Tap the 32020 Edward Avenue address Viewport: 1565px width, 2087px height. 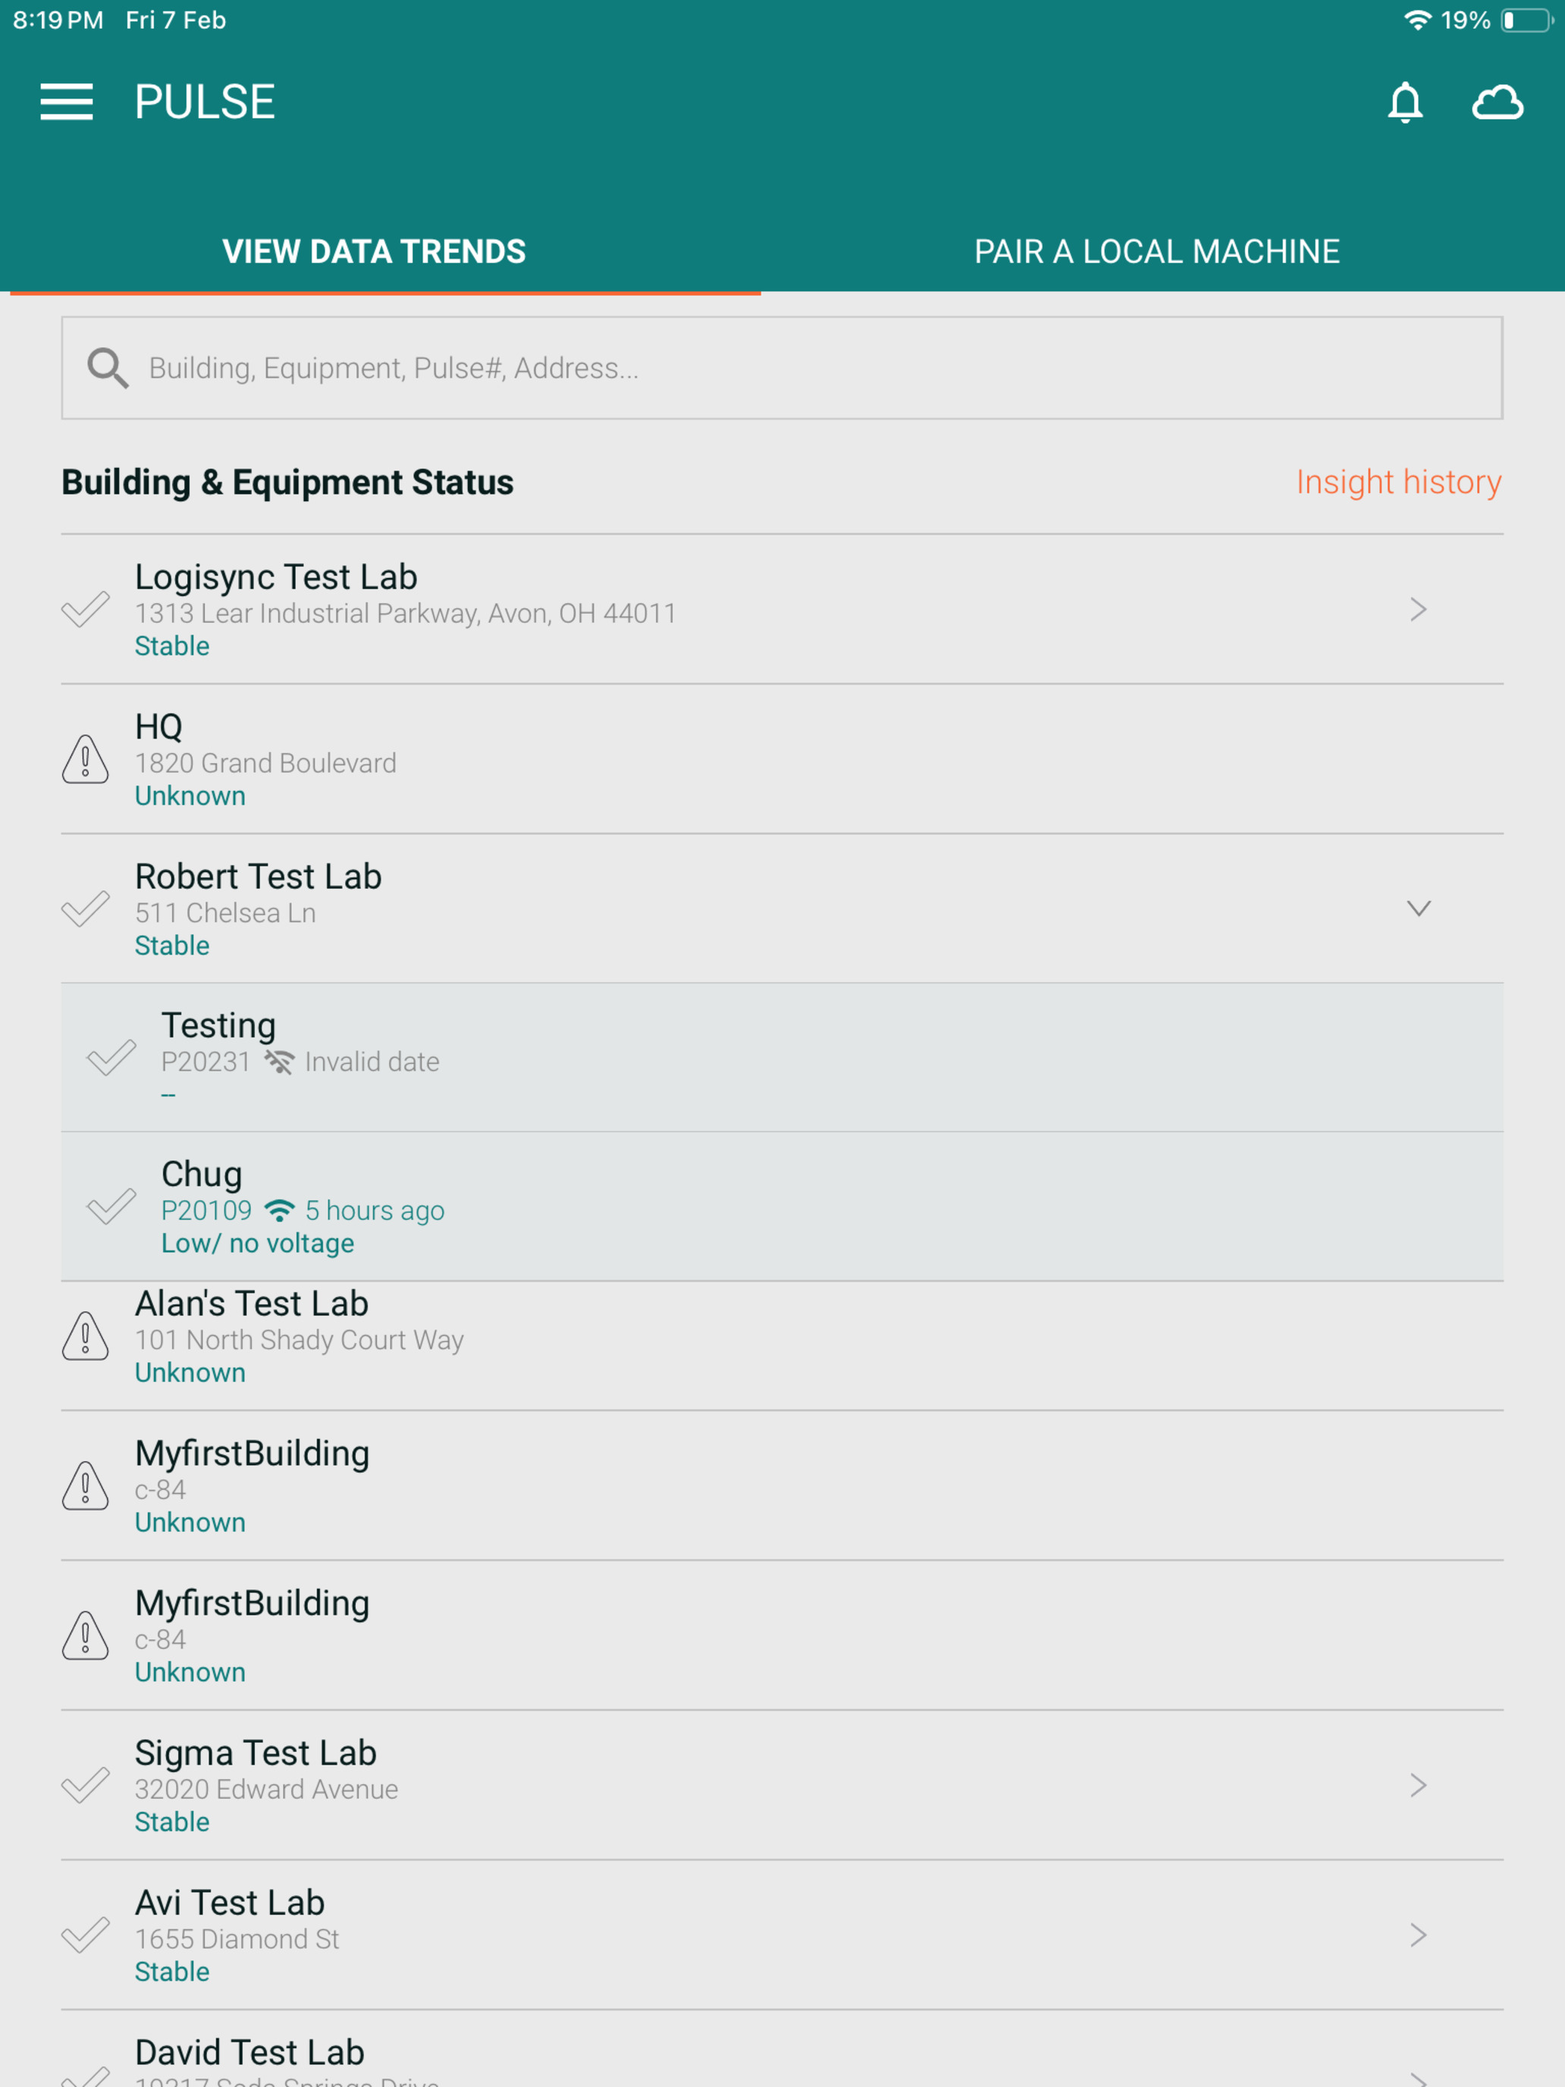(x=266, y=1789)
